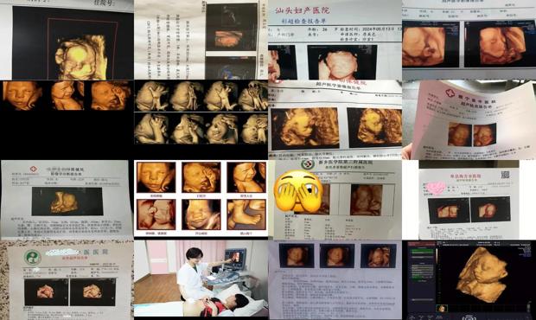This screenshot has width=536, height=320.
Task: Open the large fetal face on the black monitor
Action: coord(482,274)
